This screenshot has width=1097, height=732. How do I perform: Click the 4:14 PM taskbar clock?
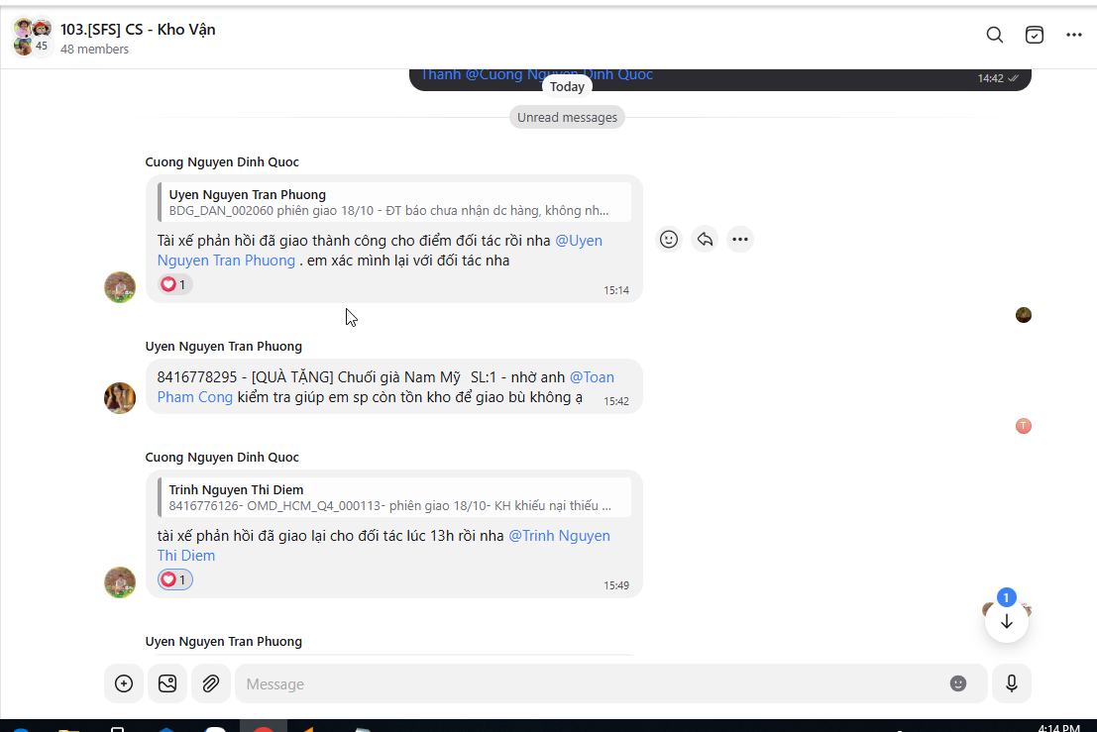1058,728
